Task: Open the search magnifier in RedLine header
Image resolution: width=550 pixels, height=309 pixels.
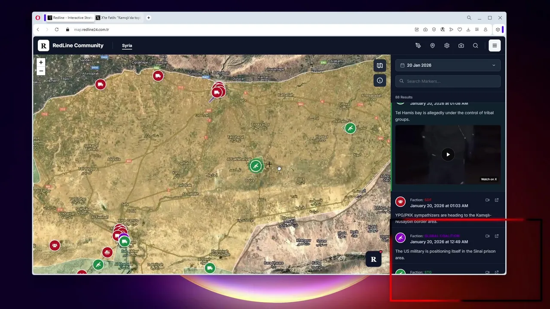Action: click(x=475, y=45)
